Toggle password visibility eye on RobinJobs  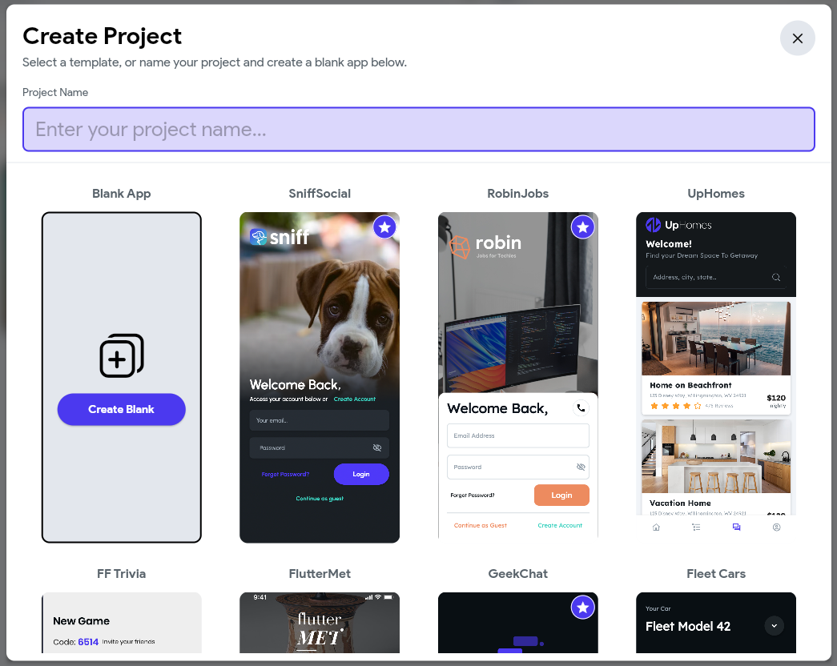point(580,467)
